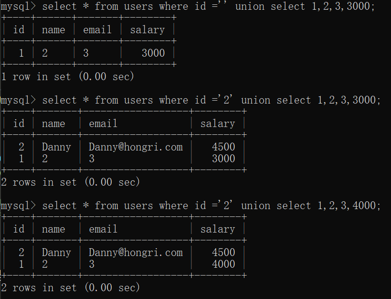Click the query ending with 4000
Image resolution: width=391 pixels, height=299 pixels.
211,206
